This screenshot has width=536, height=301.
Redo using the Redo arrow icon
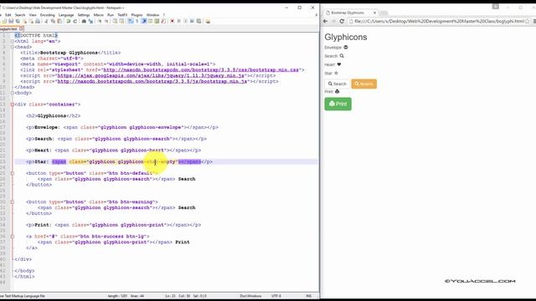75,21
